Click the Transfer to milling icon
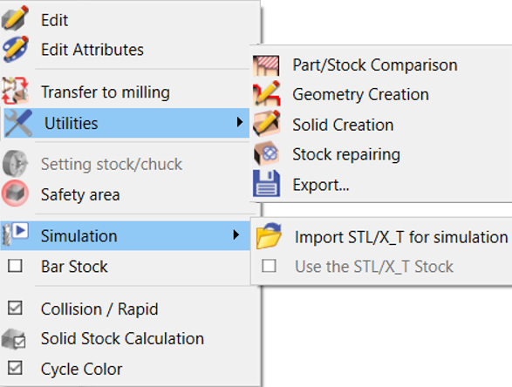The width and height of the screenshot is (512, 387). [x=16, y=91]
